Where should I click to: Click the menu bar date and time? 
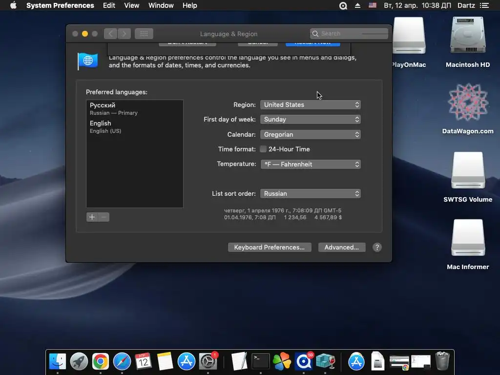click(x=417, y=5)
